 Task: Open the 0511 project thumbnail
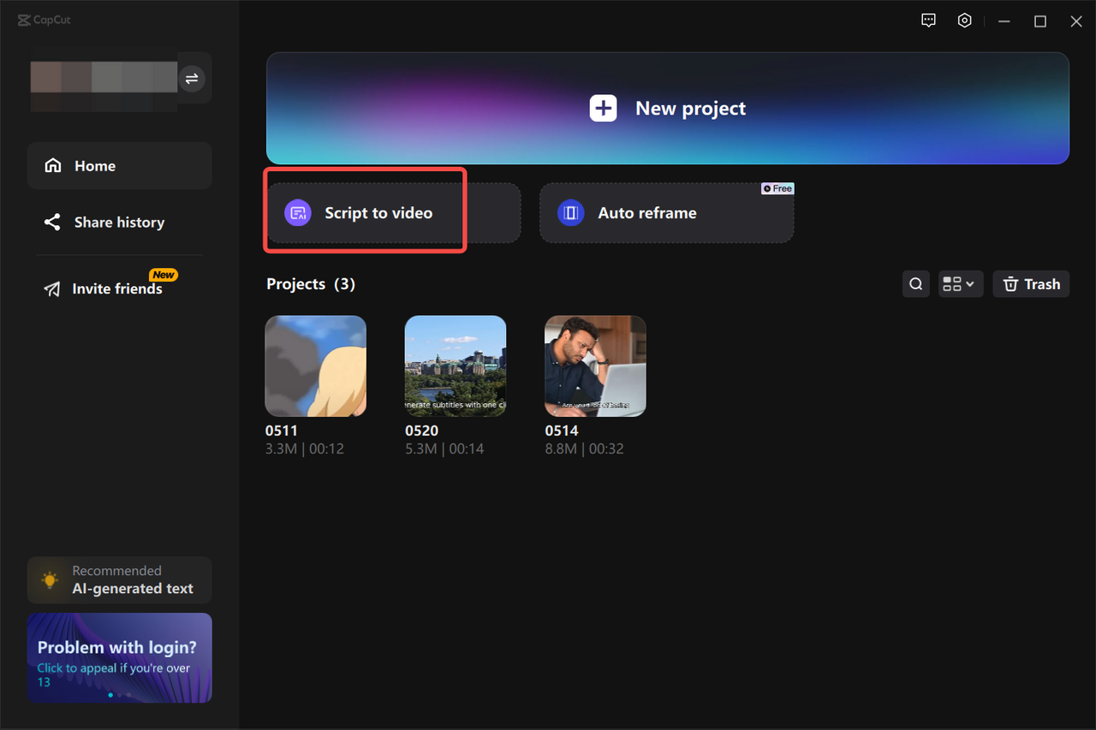click(315, 366)
